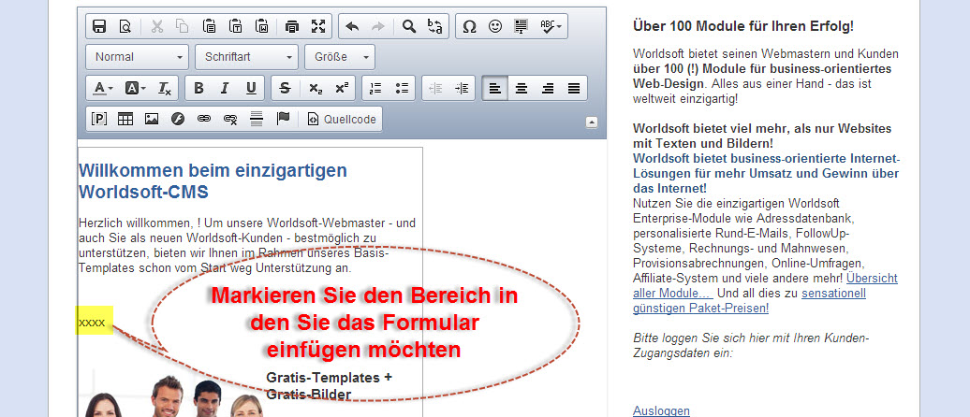Open the Übersicht aller Module link
The image size is (970, 417).
click(765, 285)
